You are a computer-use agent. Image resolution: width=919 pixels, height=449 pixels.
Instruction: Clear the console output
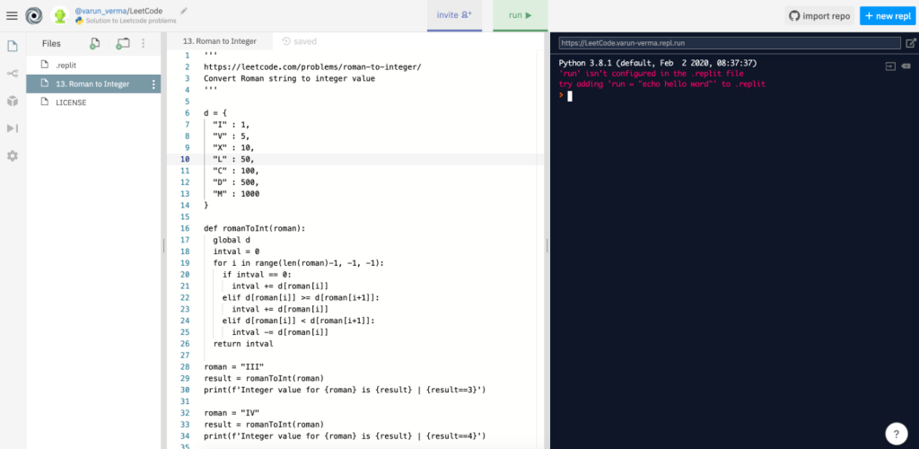tap(906, 66)
